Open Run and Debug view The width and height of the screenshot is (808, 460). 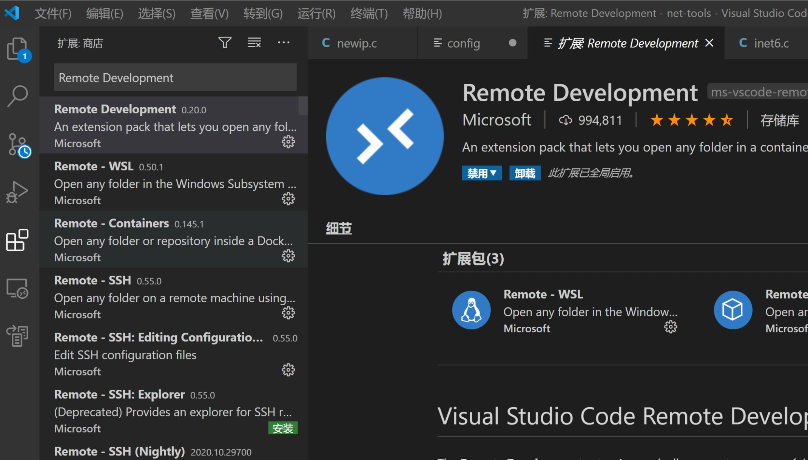pyautogui.click(x=17, y=192)
